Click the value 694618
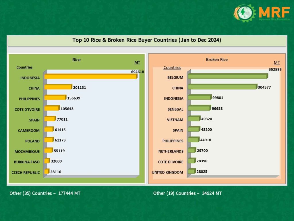Image resolution: width=294 pixels, height=221 pixels. coord(138,72)
